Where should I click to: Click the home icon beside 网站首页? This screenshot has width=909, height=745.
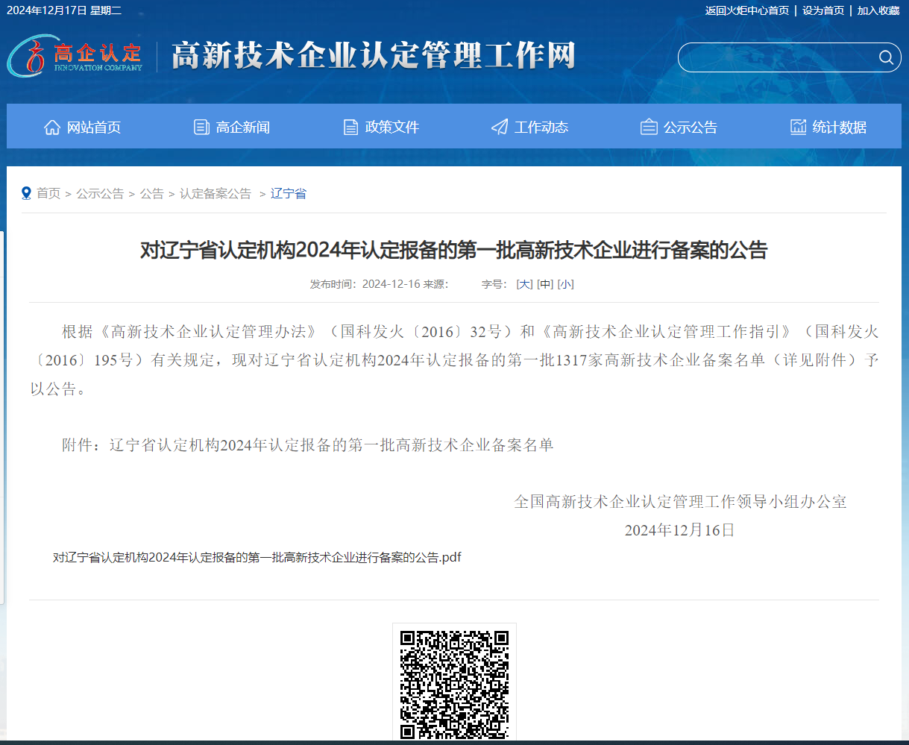[x=52, y=128]
